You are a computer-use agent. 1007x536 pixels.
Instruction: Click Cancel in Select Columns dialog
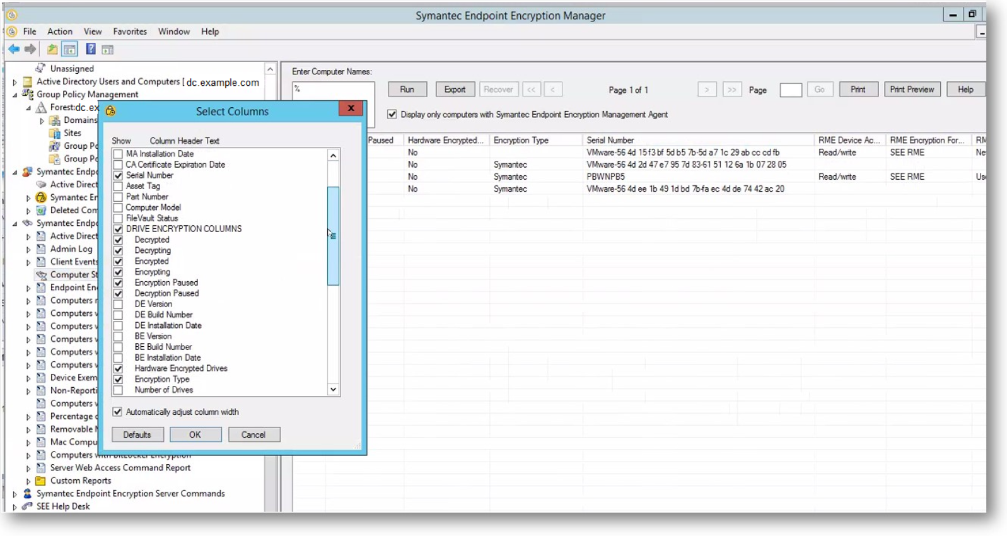[x=253, y=434]
